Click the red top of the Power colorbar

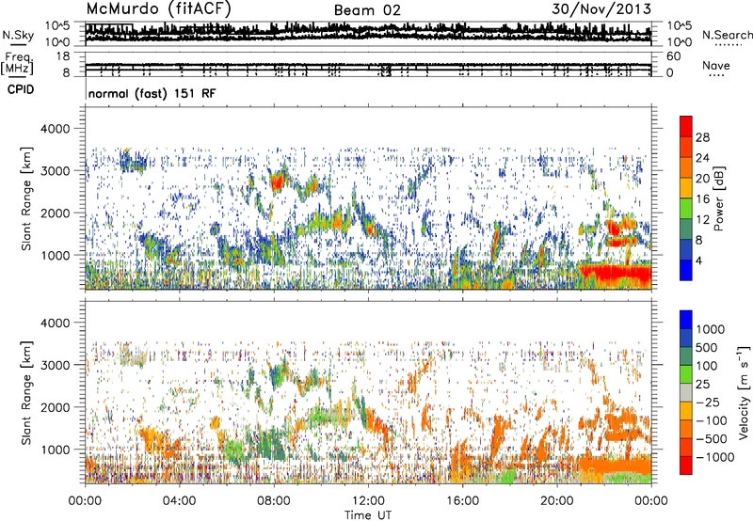[686, 124]
